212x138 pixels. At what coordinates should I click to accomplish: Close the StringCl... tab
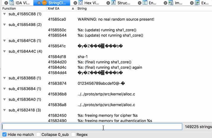pos(39,3)
